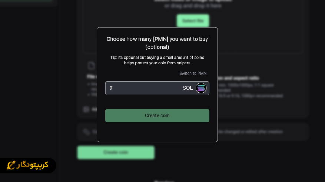Click the word "(optional)" in the dialog title
The image size is (325, 182).
(x=157, y=47)
